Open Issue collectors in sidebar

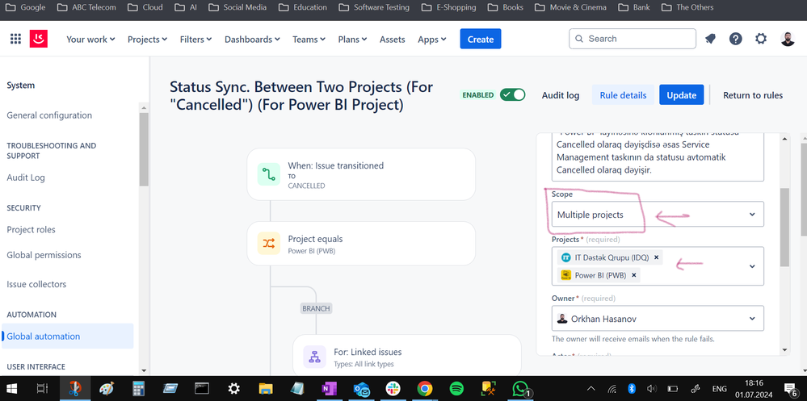(x=36, y=284)
